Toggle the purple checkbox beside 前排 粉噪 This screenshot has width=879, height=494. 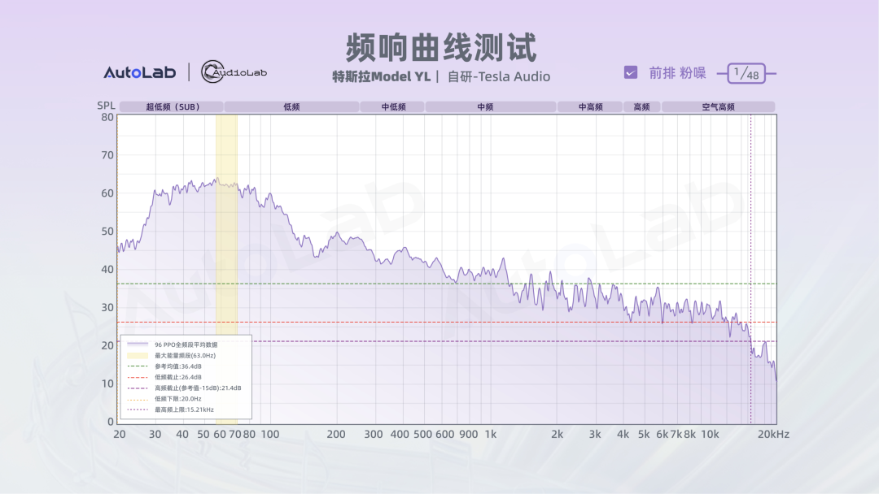(631, 72)
